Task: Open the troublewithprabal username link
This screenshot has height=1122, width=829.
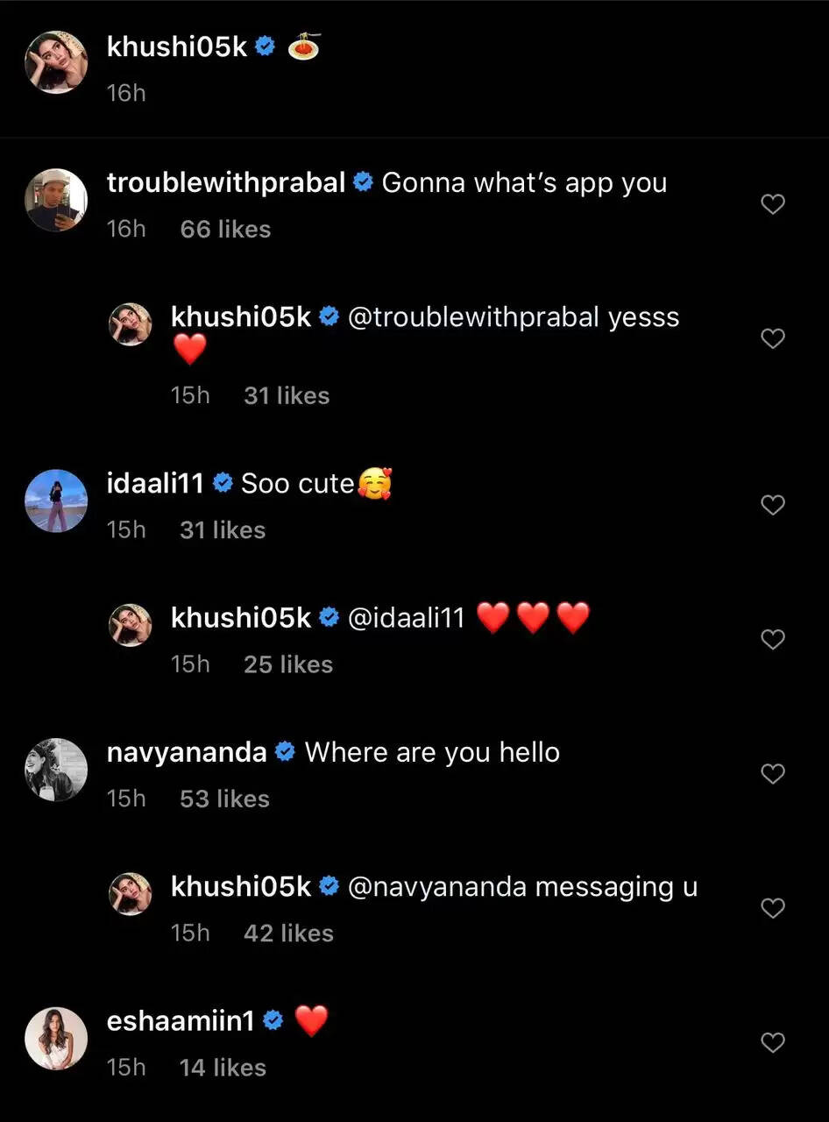Action: pos(225,182)
